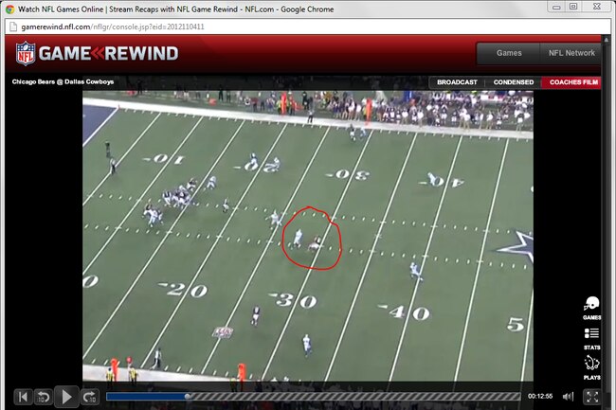Skip to start of video

pos(23,398)
